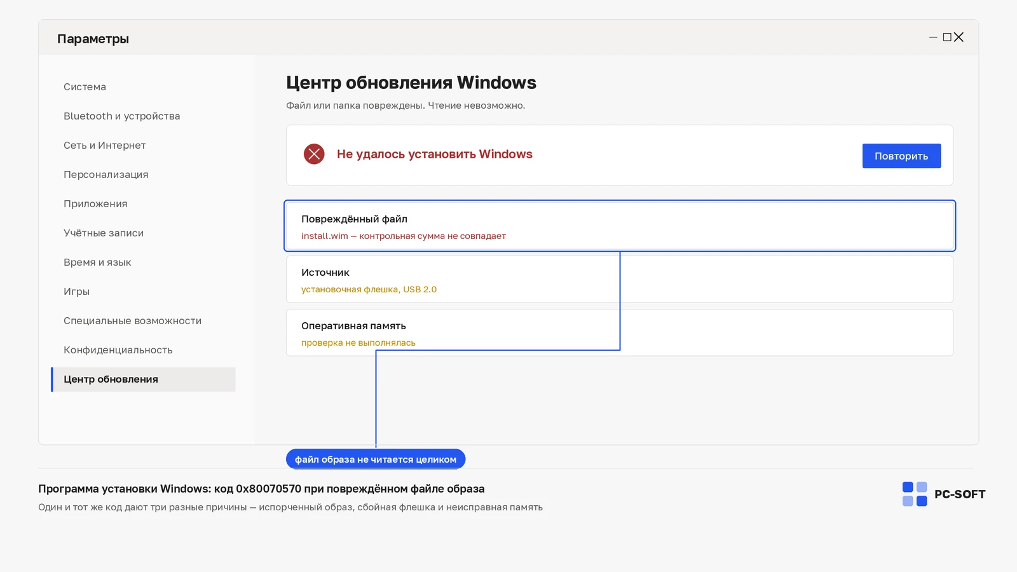
Task: Select Персонализация in the sidebar
Action: 106,175
